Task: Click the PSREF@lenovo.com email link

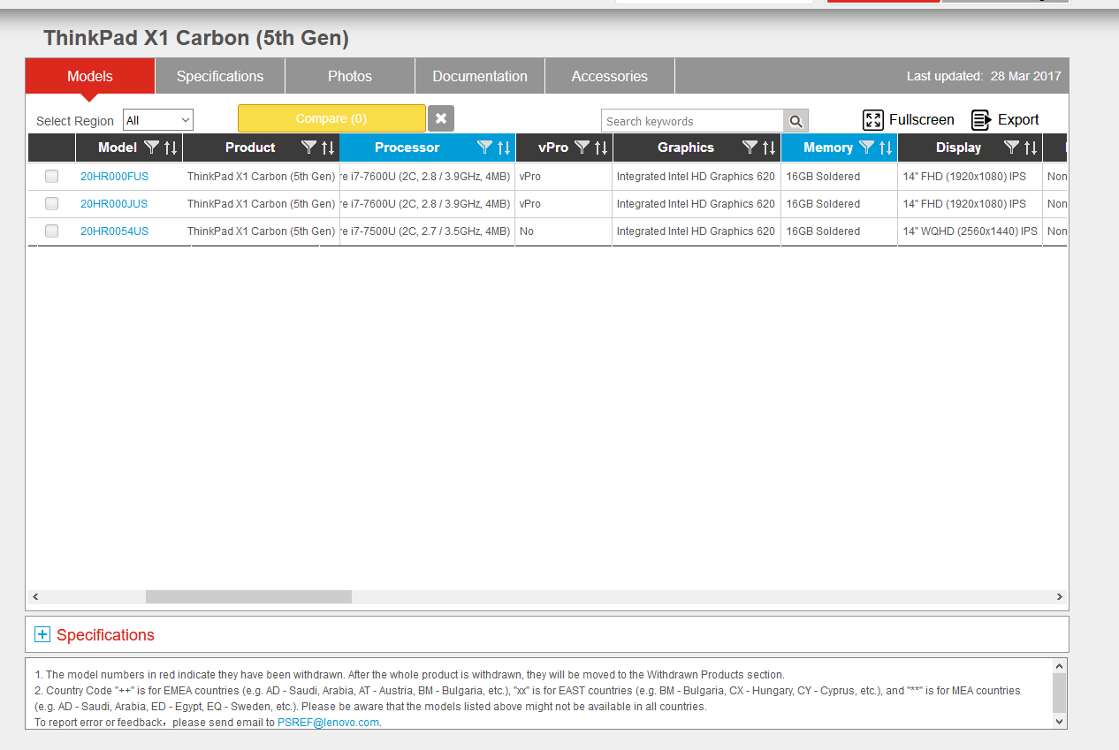Action: point(328,722)
